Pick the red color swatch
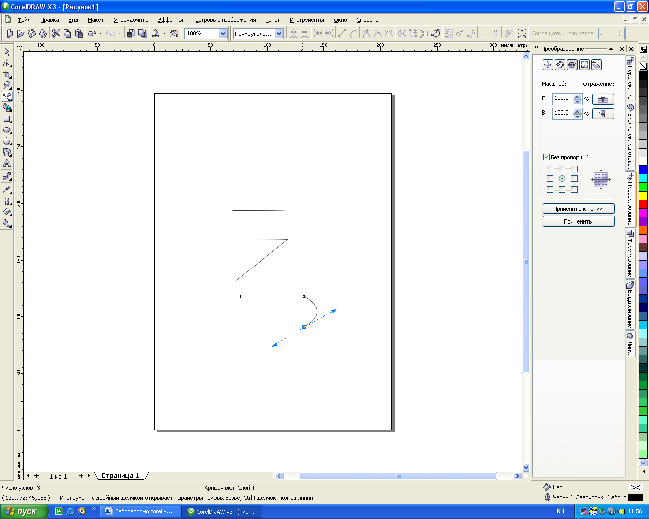649x519 pixels. coord(643,204)
